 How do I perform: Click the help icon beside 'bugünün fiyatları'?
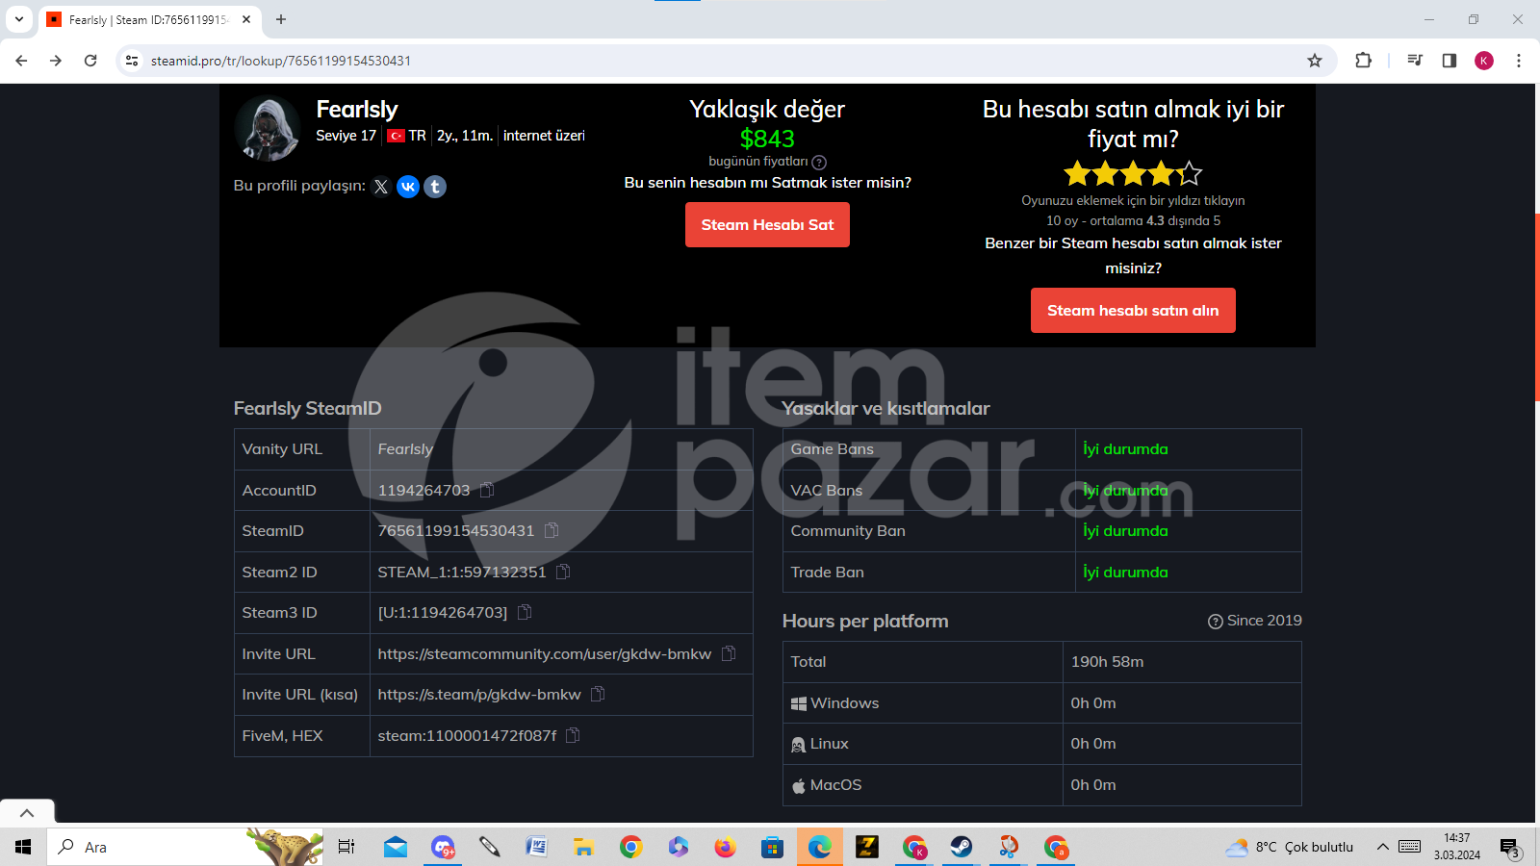pyautogui.click(x=819, y=163)
